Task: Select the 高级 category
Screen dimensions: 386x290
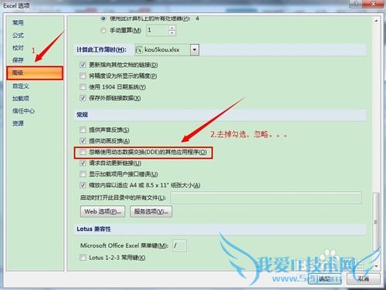Action: [x=35, y=73]
